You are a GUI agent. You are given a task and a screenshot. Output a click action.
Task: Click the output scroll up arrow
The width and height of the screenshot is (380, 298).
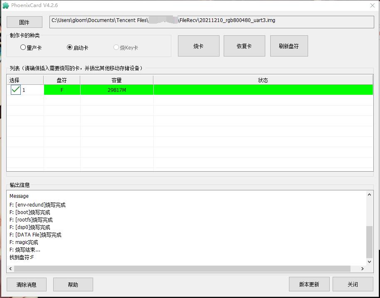(369, 195)
